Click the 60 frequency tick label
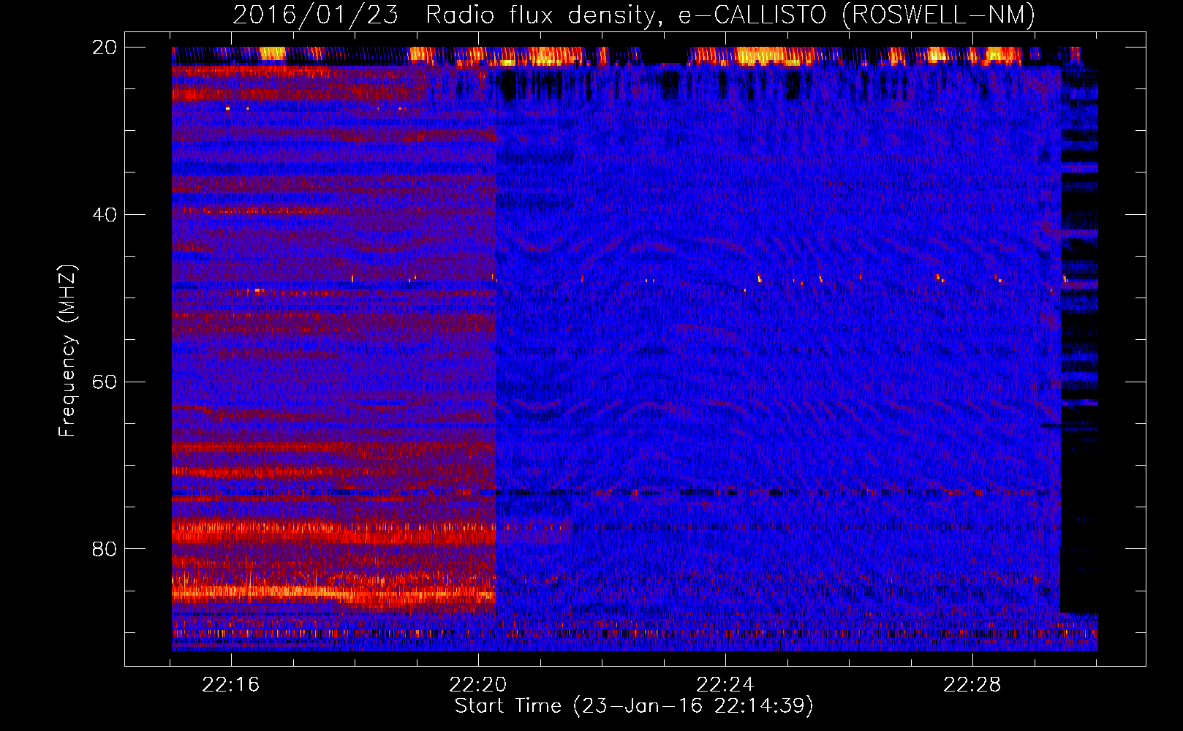 click(x=105, y=382)
